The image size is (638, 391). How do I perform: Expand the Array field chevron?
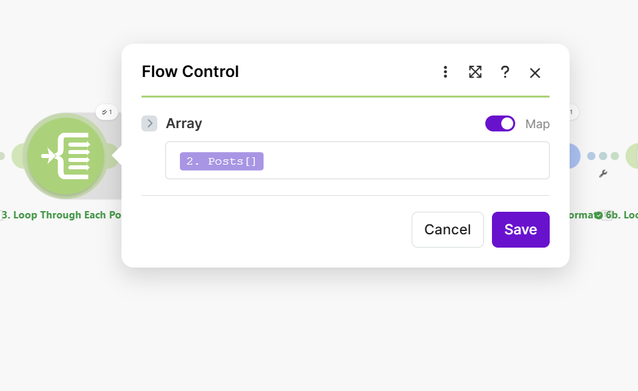(149, 123)
